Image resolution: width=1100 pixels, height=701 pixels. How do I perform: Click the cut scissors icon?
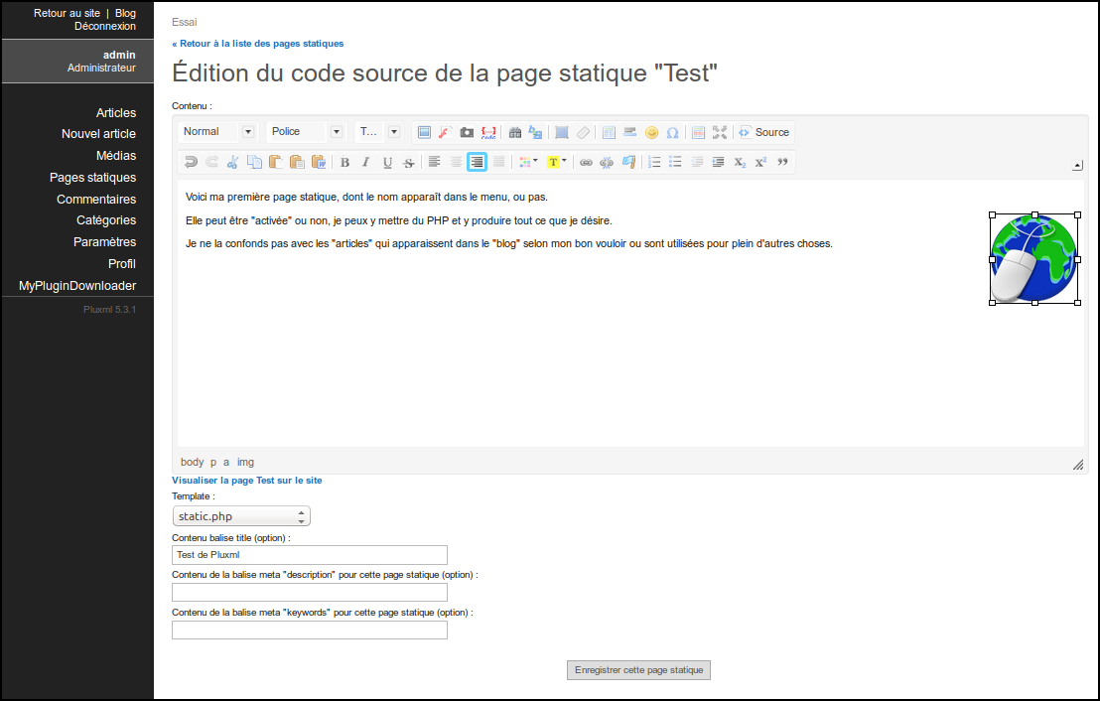(232, 162)
